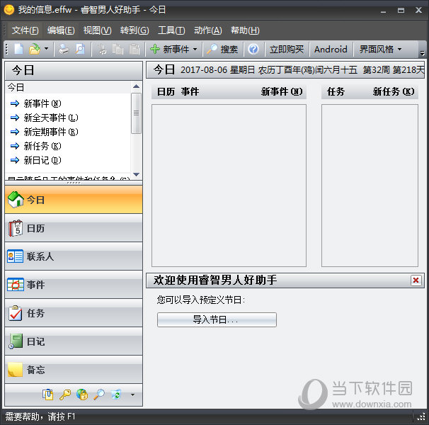Click the 导入节日... button
The image size is (429, 425).
[x=217, y=320]
